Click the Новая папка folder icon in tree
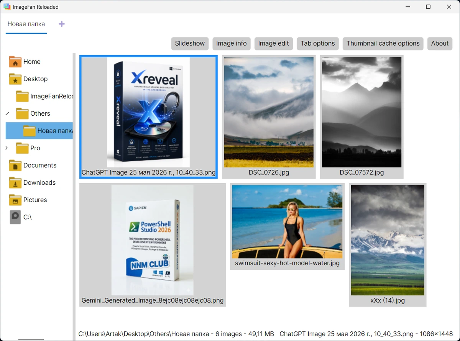The image size is (460, 341). click(x=29, y=131)
